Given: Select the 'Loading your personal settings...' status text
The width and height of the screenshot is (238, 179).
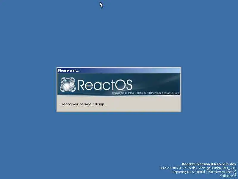Looking at the screenshot, I should point(83,104).
